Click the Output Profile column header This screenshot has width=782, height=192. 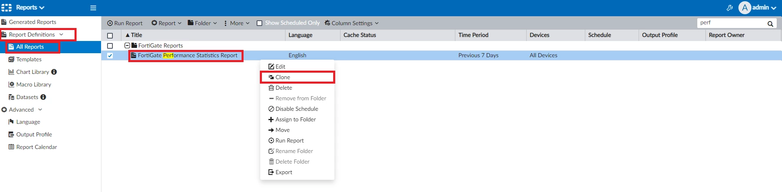(x=672, y=35)
